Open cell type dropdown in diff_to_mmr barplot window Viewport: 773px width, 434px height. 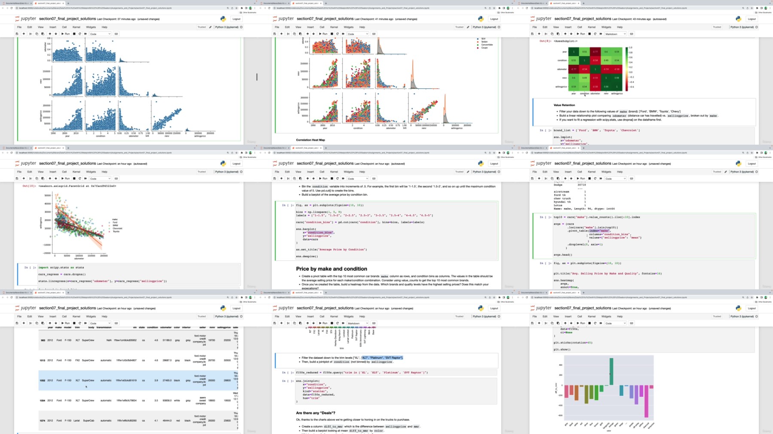(x=615, y=323)
